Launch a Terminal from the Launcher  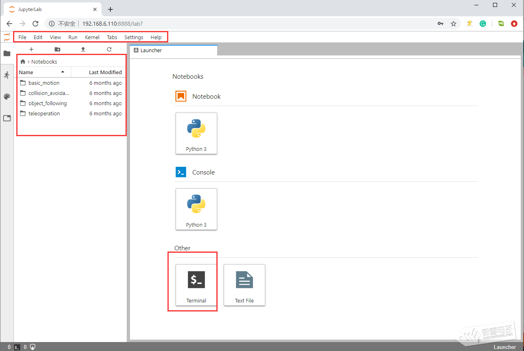pyautogui.click(x=196, y=285)
